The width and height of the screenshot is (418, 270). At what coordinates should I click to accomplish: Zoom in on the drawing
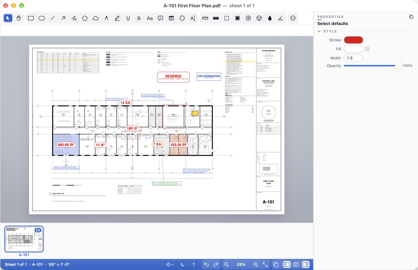tap(256, 264)
